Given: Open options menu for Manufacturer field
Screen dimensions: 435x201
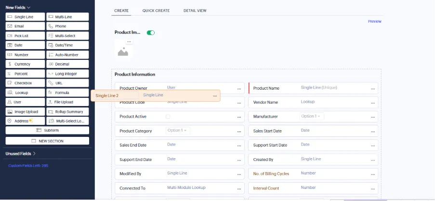Looking at the screenshot, I should tap(373, 118).
